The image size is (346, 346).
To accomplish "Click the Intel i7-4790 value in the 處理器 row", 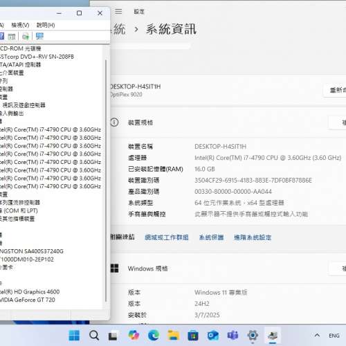I will (x=268, y=158).
